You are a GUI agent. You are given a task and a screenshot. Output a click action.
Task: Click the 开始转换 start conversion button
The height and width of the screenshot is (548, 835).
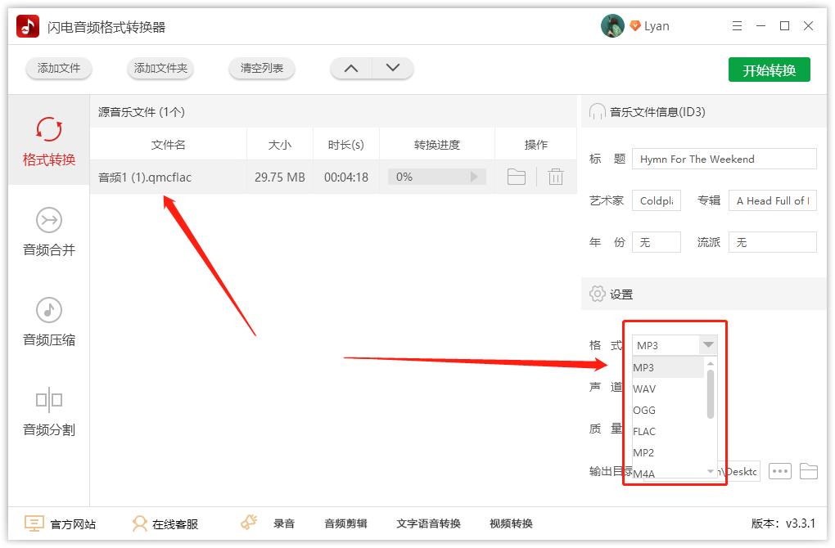(769, 70)
